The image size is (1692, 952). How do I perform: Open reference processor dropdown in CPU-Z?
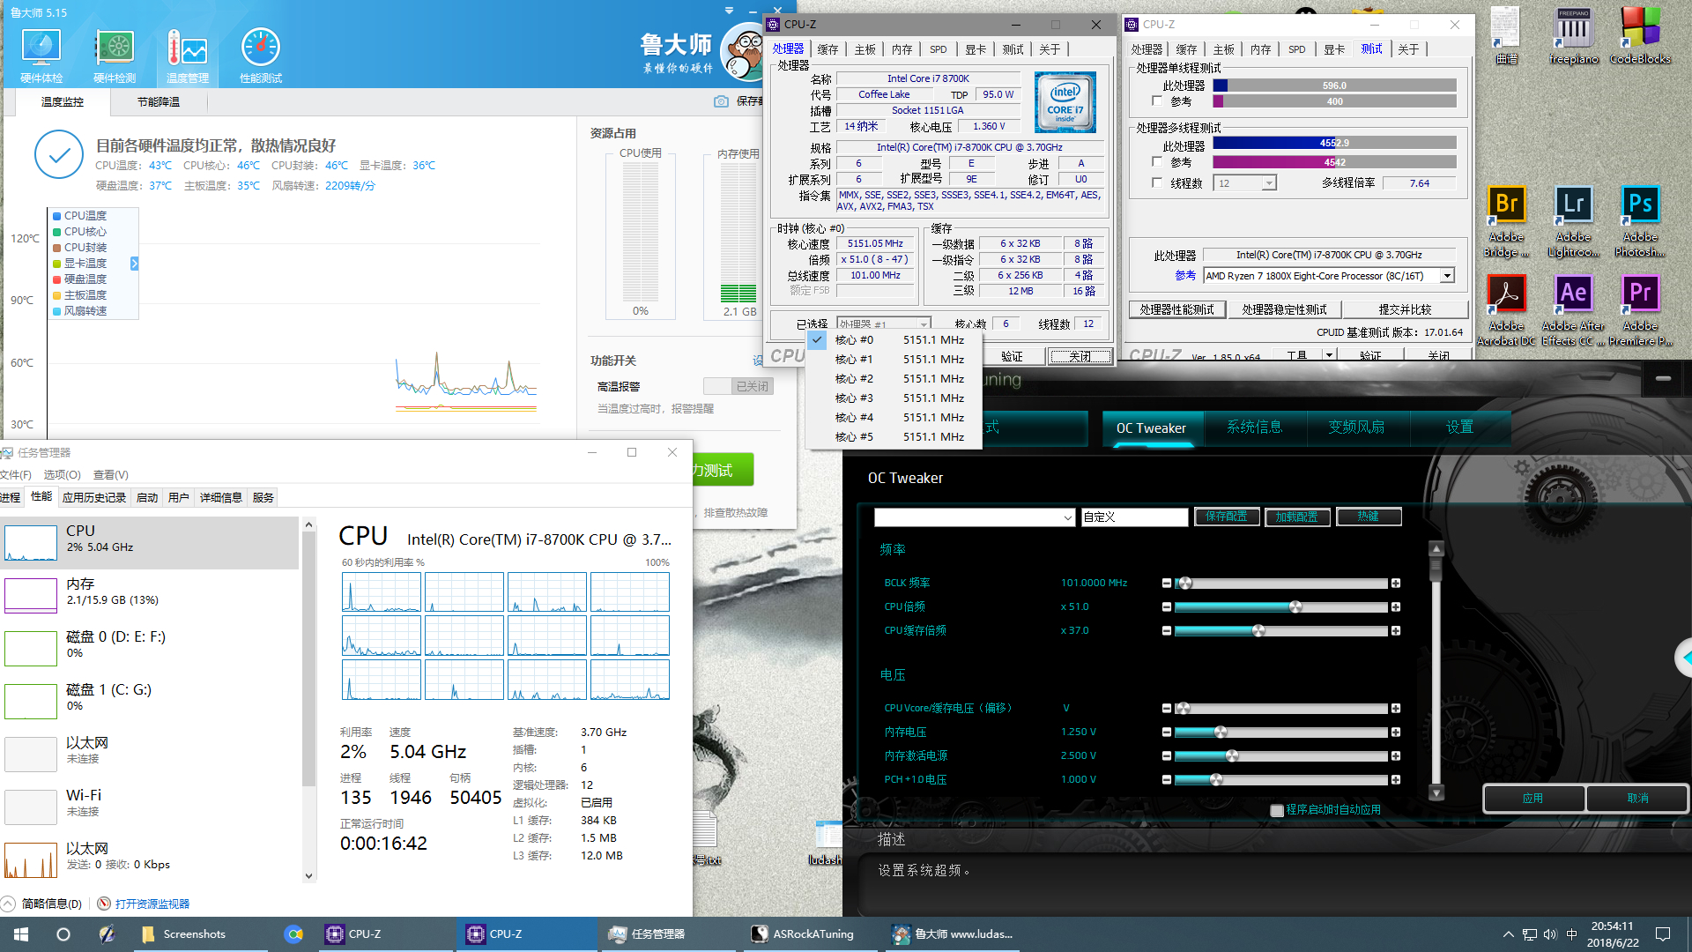coord(1446,276)
